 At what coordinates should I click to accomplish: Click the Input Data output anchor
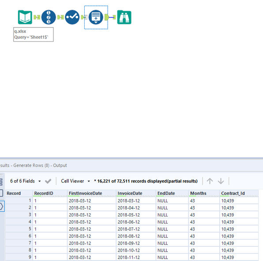click(x=35, y=17)
